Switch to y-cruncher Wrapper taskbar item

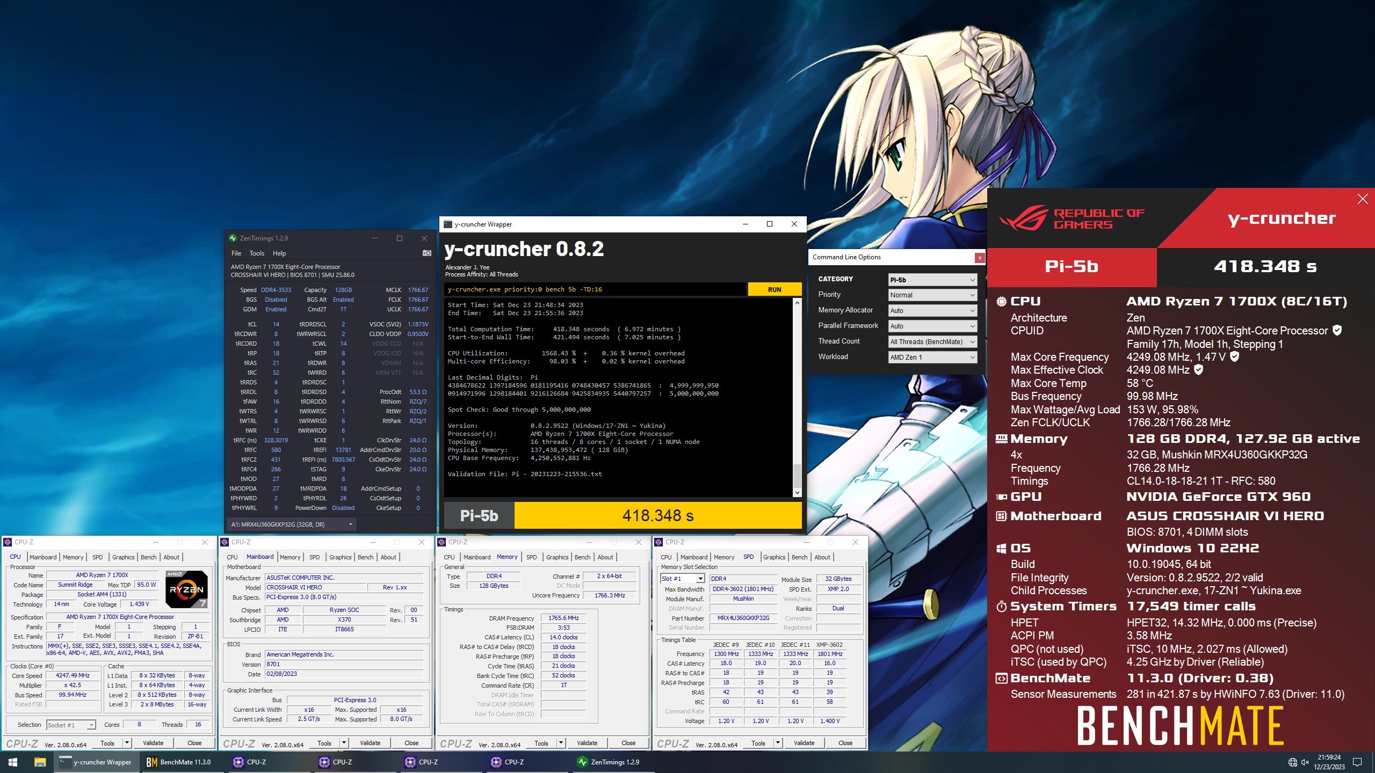[x=97, y=762]
